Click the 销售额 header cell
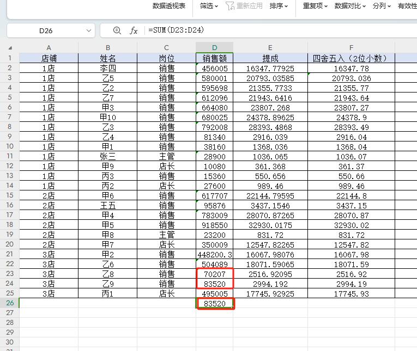The height and width of the screenshot is (351, 417). click(215, 58)
